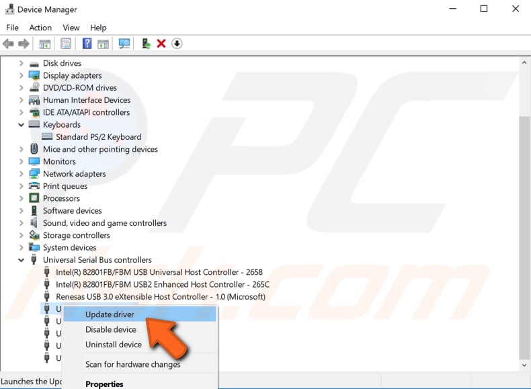Select the Mice and other pointing devices label
Image resolution: width=531 pixels, height=389 pixels.
[x=100, y=149]
